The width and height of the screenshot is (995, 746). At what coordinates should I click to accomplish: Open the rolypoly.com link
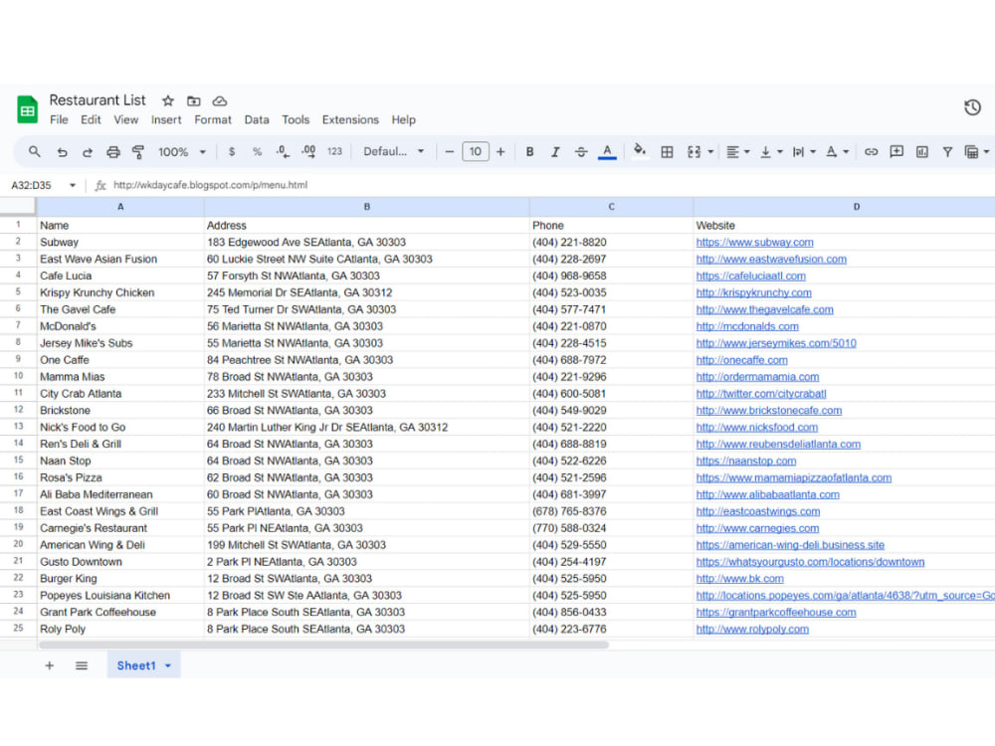click(x=752, y=630)
